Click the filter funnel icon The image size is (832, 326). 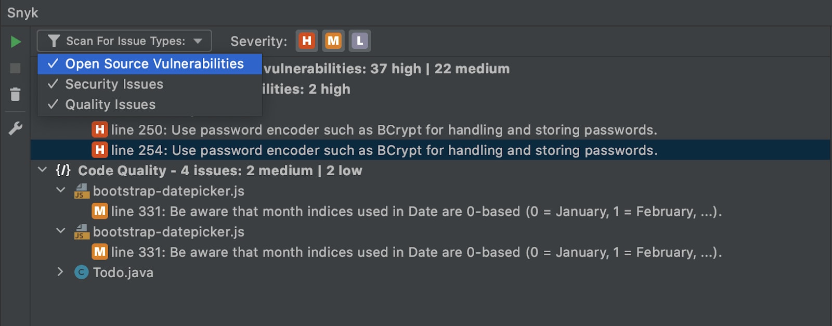(x=54, y=41)
